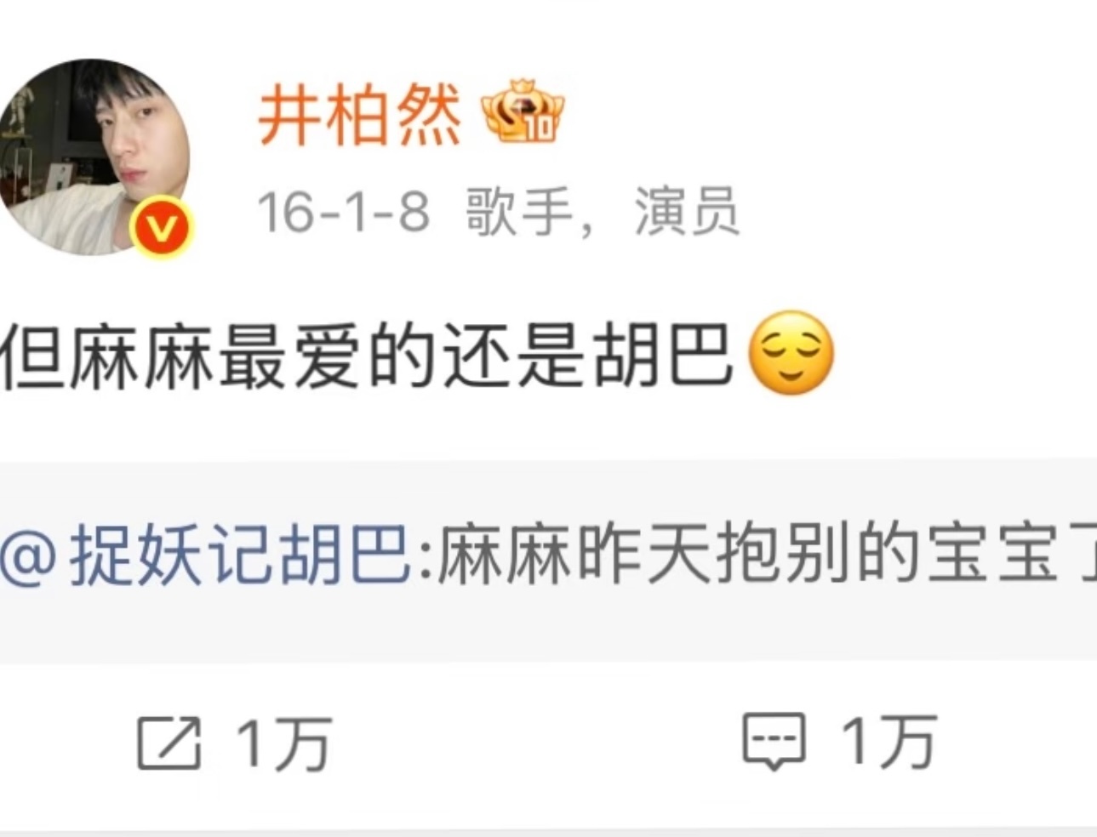Image resolution: width=1097 pixels, height=837 pixels.
Task: Tap the comment bubble icon
Action: coord(774,742)
